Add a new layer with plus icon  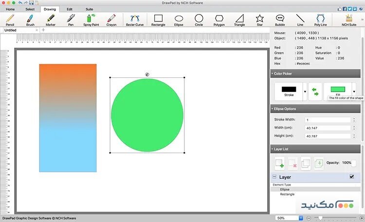click(x=279, y=163)
